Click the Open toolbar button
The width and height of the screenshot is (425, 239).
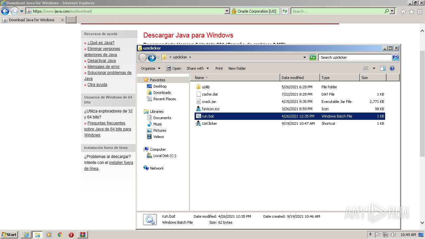tap(174, 68)
